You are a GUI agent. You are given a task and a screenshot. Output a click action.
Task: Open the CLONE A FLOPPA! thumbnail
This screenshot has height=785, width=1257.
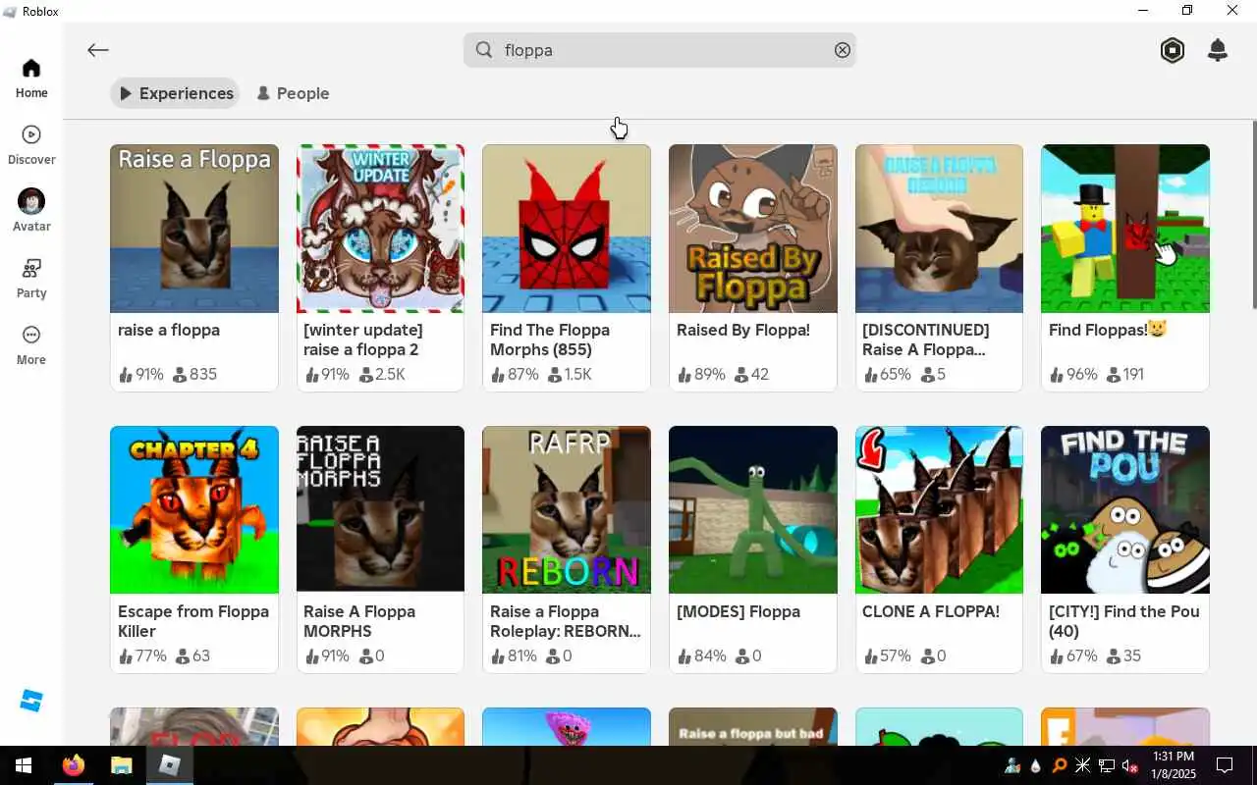point(940,509)
